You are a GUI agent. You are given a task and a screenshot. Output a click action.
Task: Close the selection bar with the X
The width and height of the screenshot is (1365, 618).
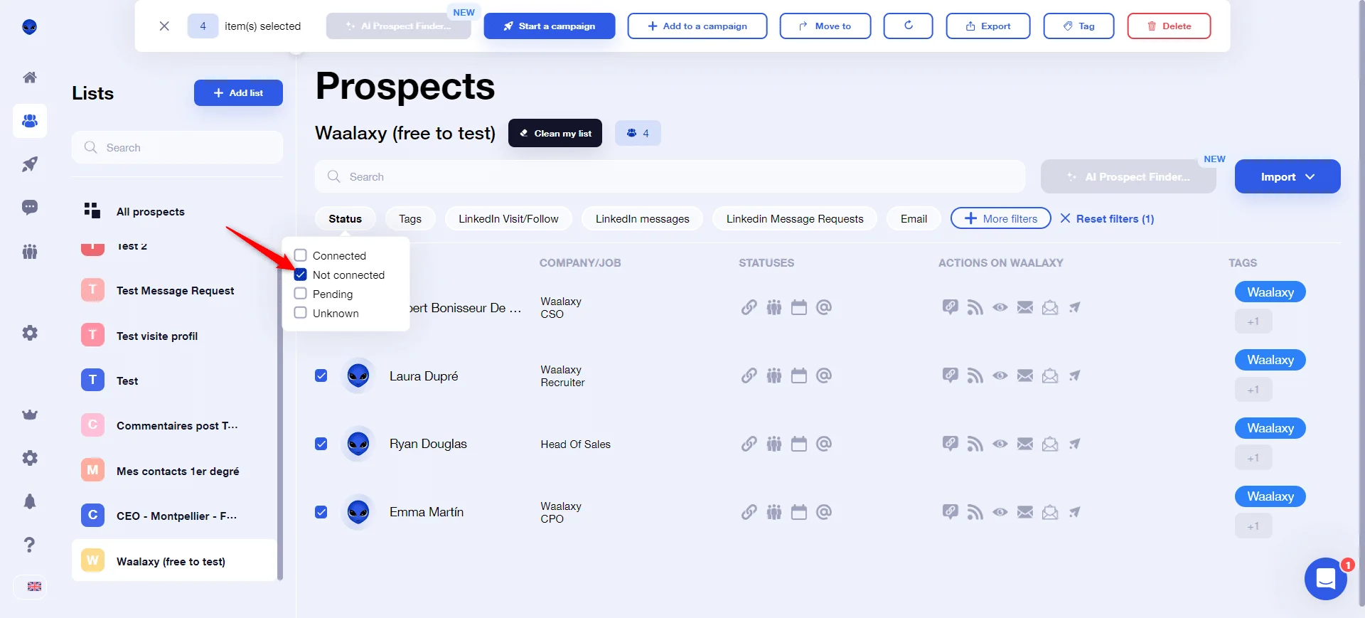[x=164, y=26]
